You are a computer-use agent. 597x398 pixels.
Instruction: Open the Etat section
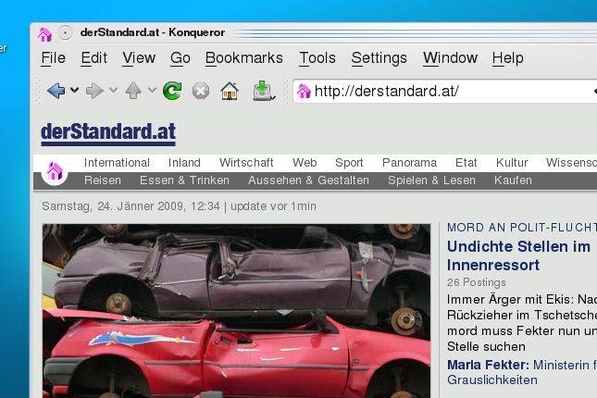click(x=466, y=163)
